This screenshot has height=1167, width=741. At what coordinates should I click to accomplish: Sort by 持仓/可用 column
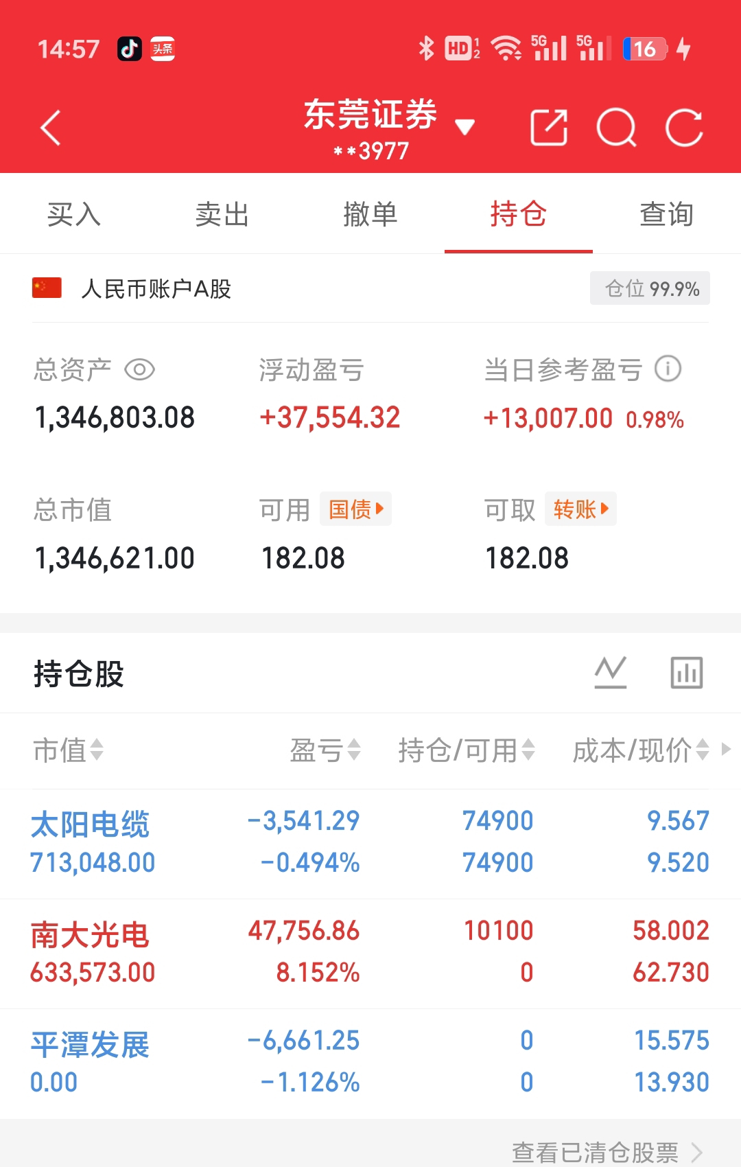pos(467,750)
